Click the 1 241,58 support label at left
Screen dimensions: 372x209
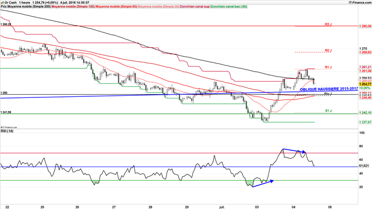[x=6, y=112]
